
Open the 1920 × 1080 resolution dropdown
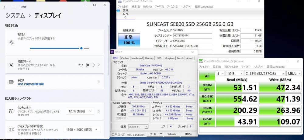[x=82, y=129]
